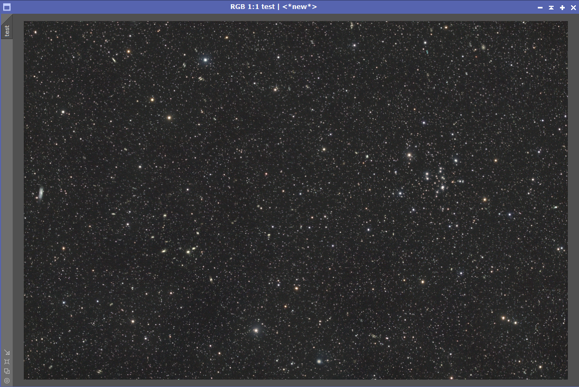Click the pair of orange stars at lower right
This screenshot has width=579, height=387.
pos(509,320)
